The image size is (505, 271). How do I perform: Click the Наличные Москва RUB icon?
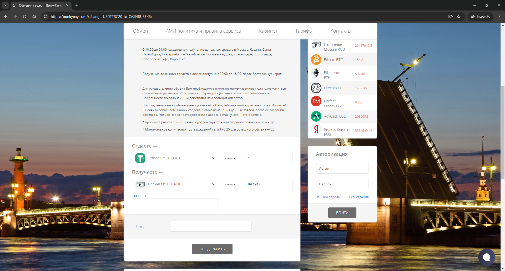point(316,45)
